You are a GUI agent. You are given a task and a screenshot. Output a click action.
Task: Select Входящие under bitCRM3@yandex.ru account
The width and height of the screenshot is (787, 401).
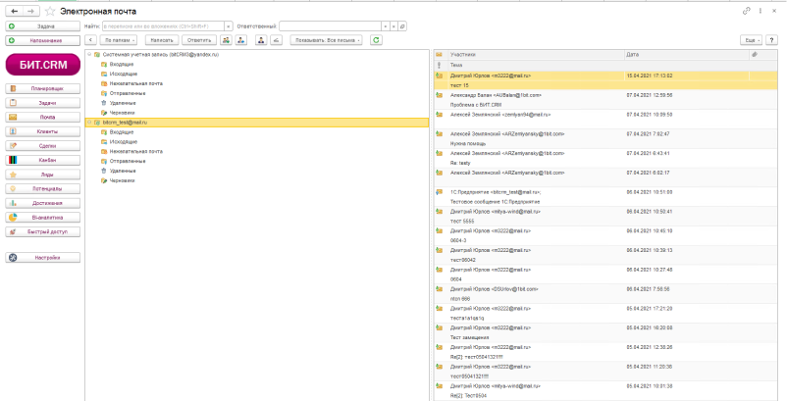pyautogui.click(x=121, y=64)
